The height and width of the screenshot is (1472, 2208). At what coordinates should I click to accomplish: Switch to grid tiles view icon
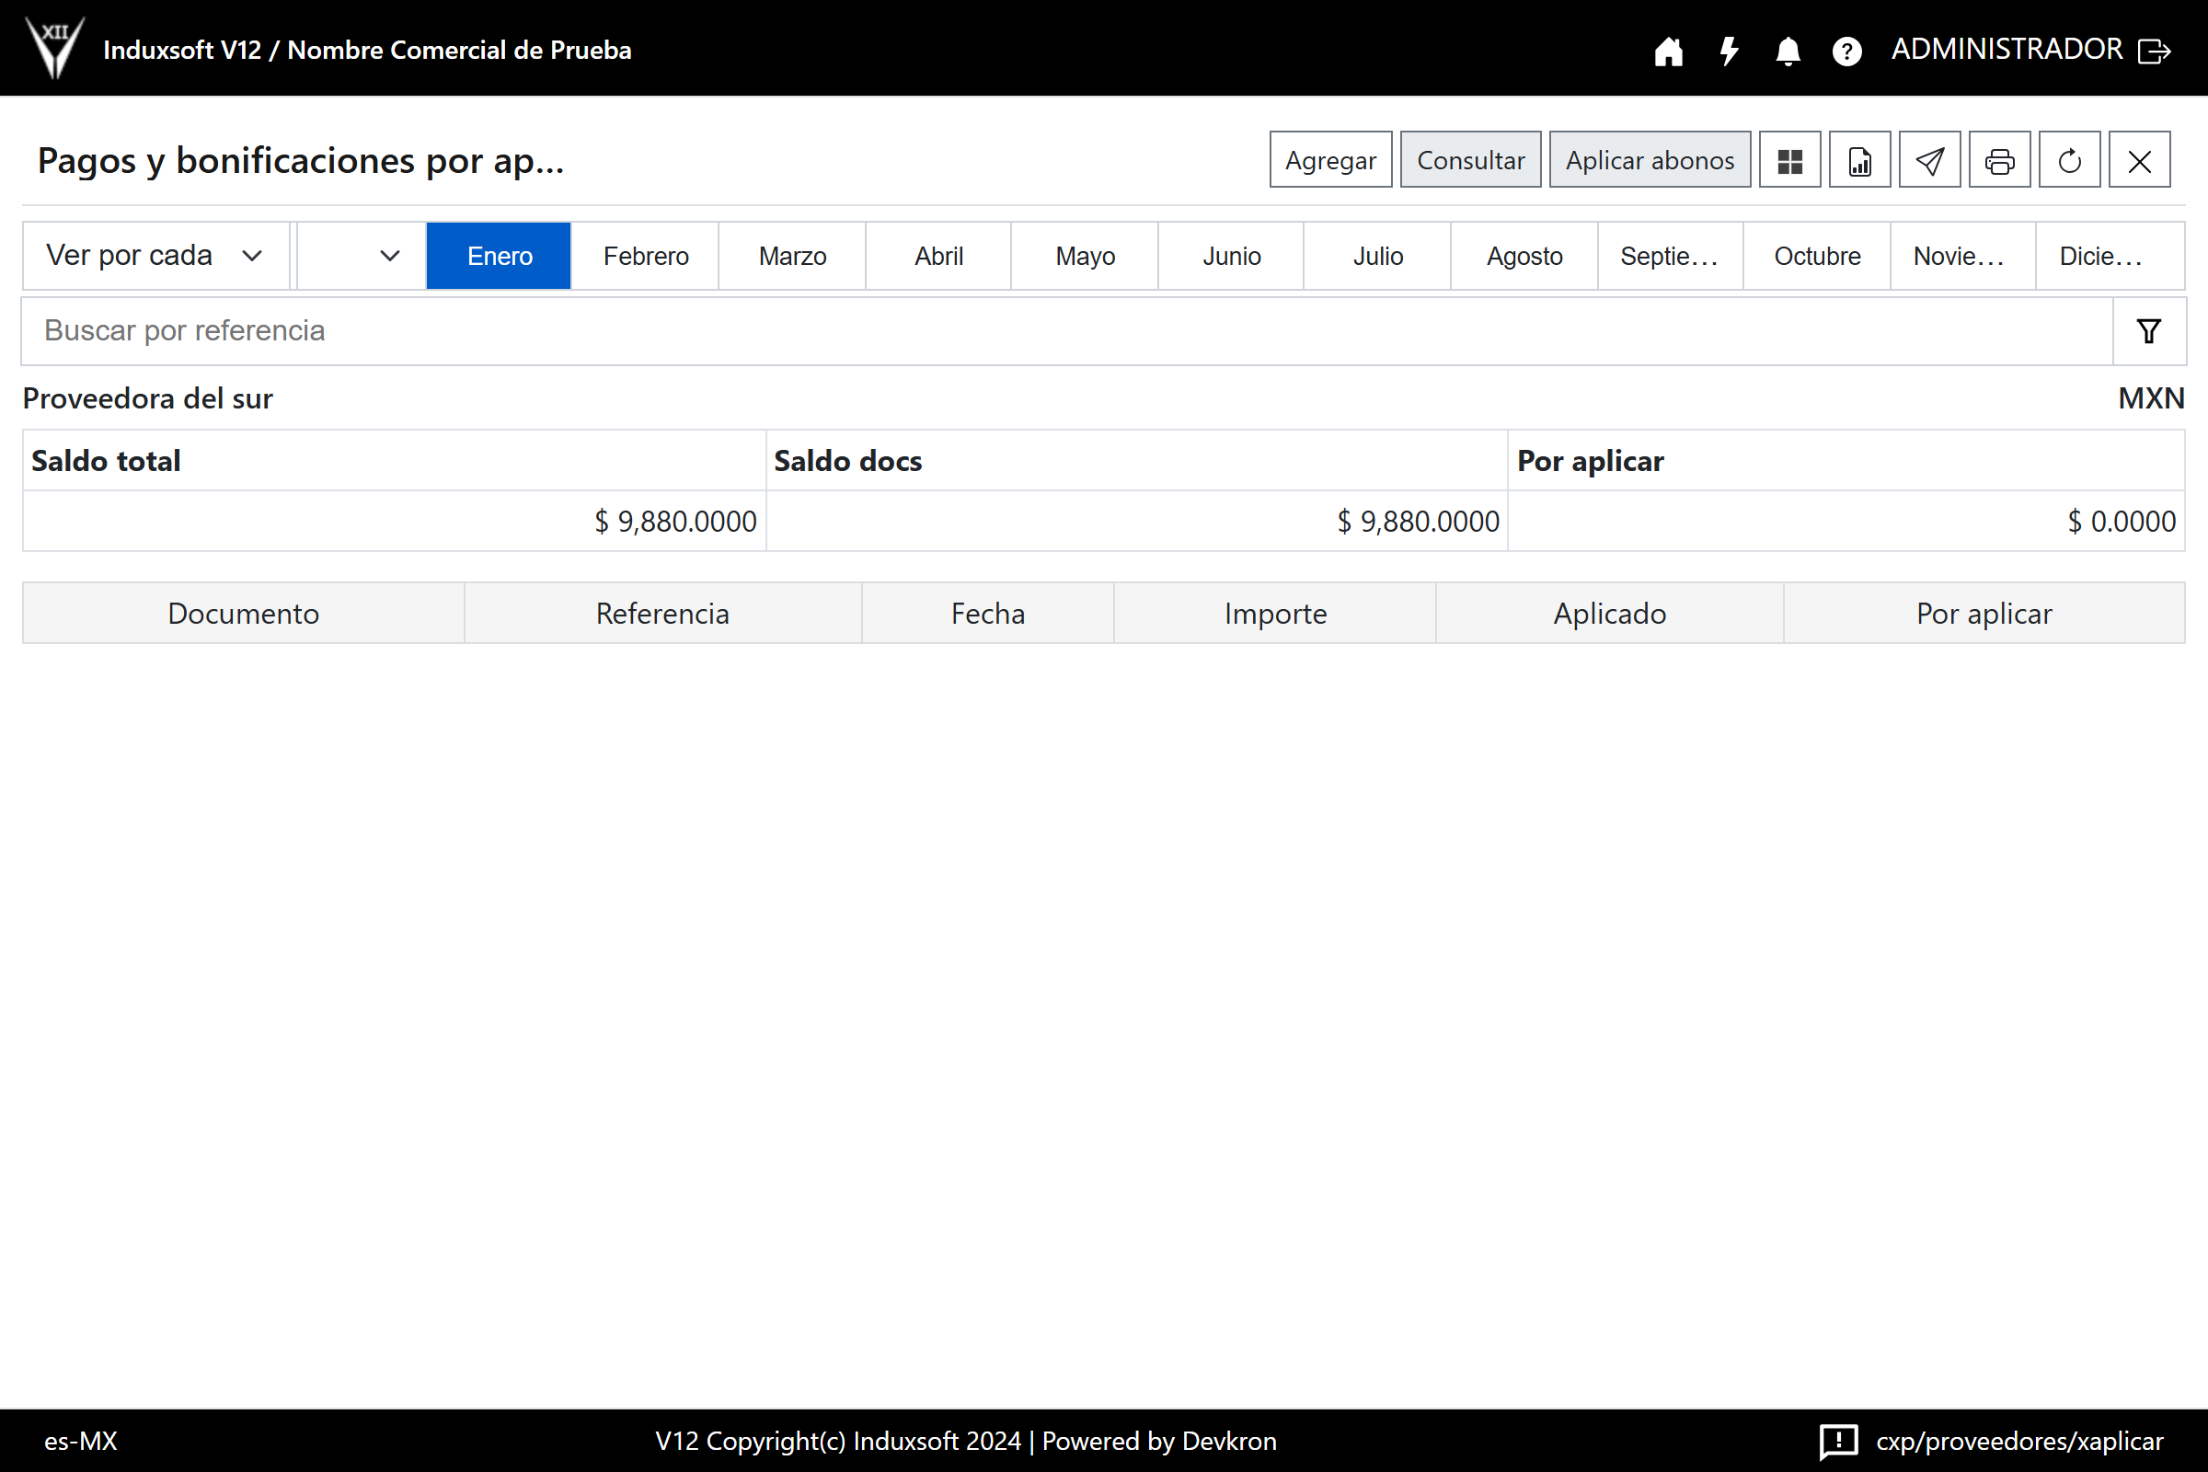[x=1789, y=160]
